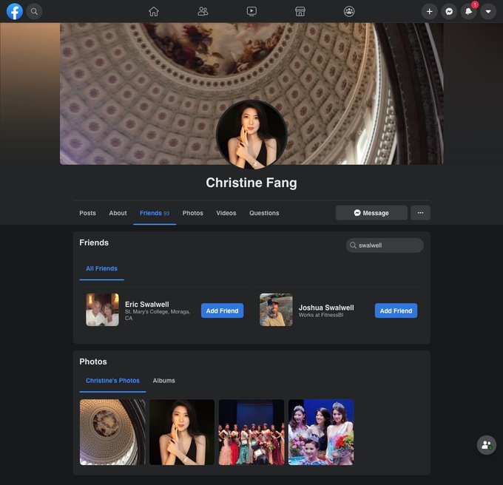Open the notifications bell
This screenshot has height=485, width=503.
468,11
